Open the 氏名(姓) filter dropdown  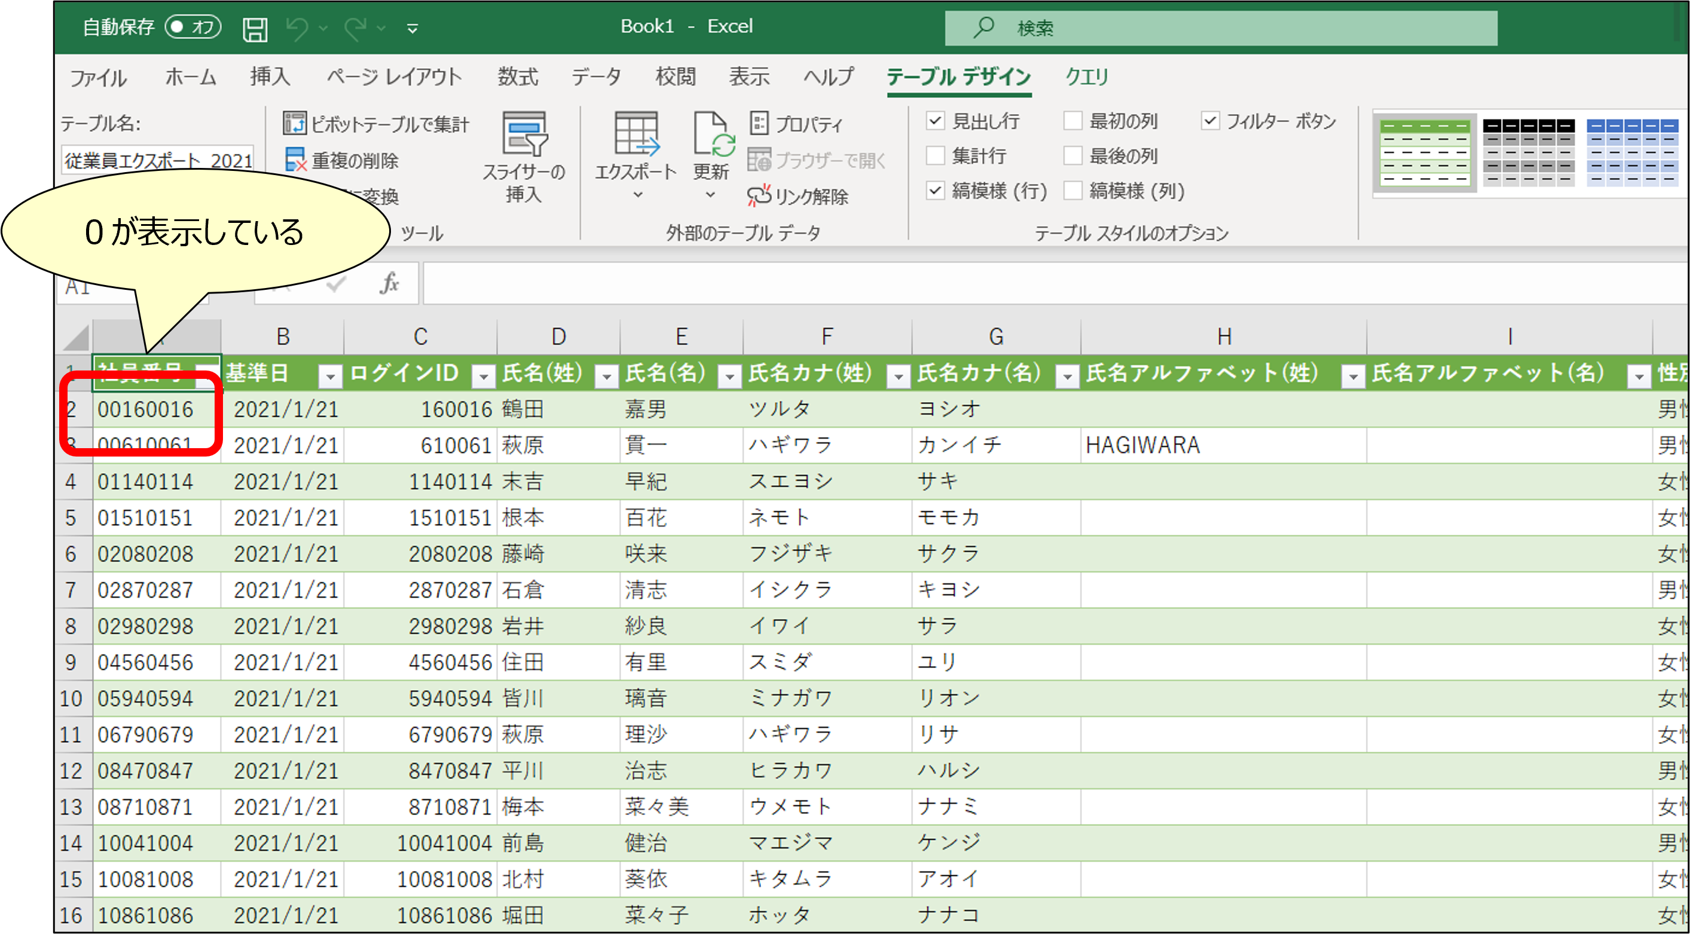[607, 376]
